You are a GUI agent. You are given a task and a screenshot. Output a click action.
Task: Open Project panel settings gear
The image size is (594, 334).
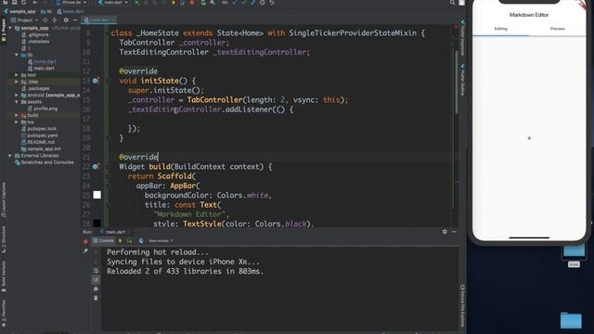pos(66,20)
